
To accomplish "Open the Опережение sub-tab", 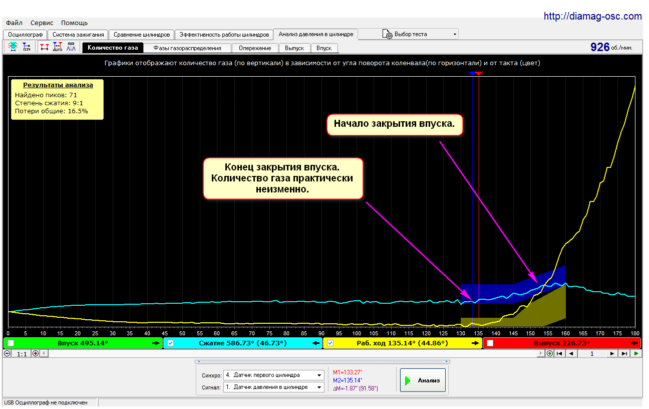I will (x=255, y=48).
